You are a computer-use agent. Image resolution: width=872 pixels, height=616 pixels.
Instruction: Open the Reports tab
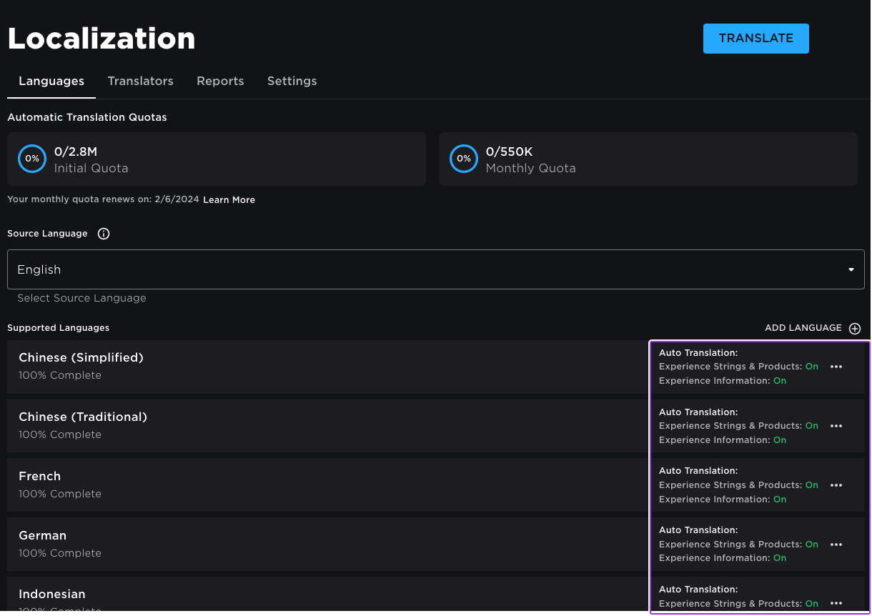pyautogui.click(x=220, y=81)
